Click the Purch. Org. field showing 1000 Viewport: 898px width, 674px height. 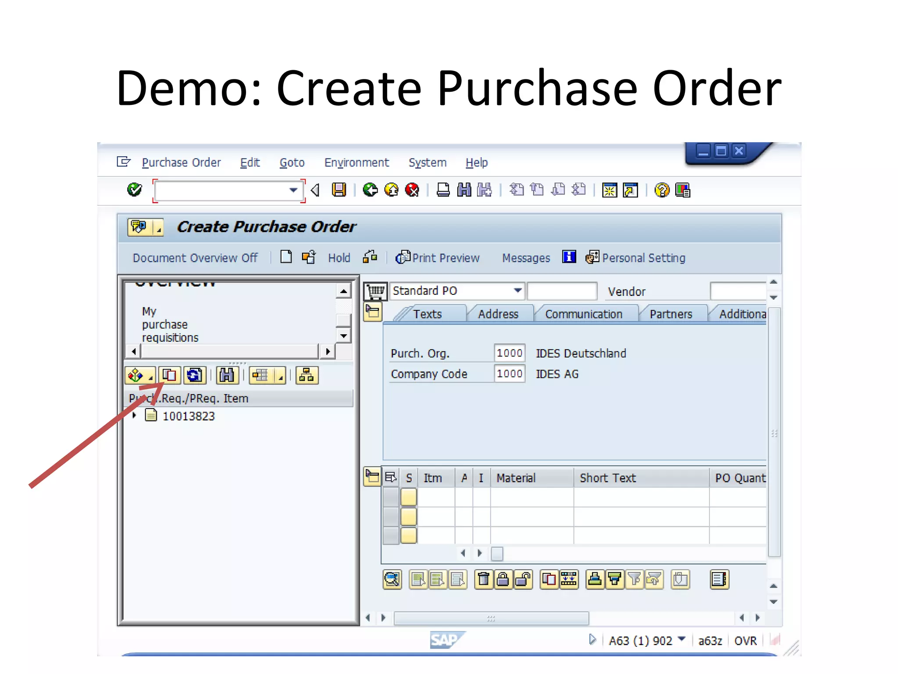pos(509,353)
